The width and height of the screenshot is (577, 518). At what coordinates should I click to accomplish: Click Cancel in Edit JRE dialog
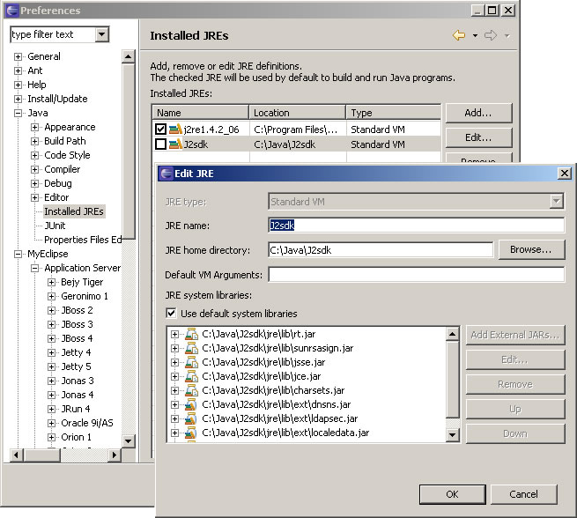[x=523, y=494]
